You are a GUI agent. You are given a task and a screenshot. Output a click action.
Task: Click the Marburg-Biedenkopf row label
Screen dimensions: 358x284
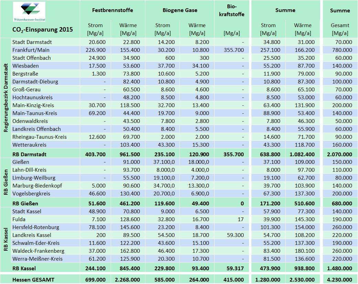pos(37,186)
